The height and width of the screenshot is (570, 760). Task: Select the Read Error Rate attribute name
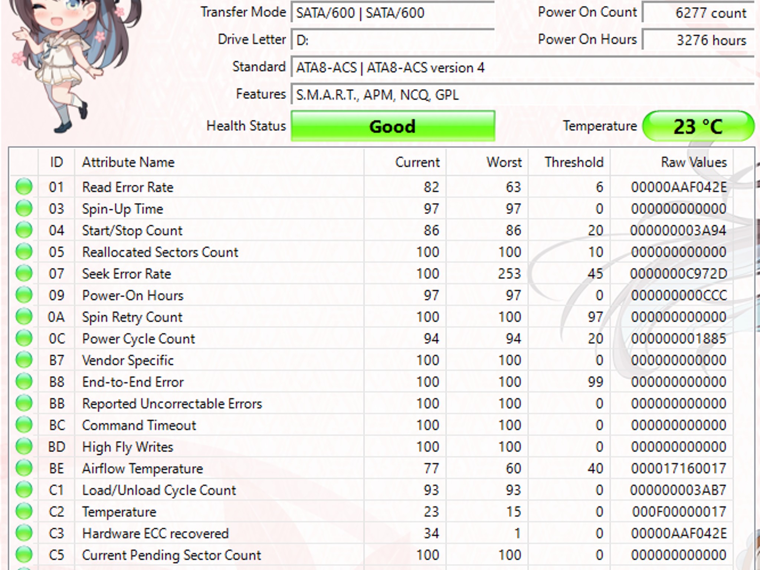click(x=128, y=187)
